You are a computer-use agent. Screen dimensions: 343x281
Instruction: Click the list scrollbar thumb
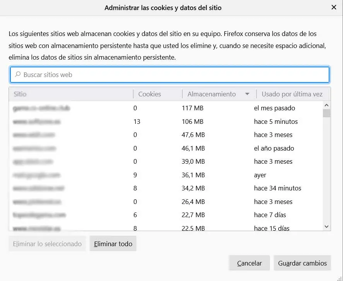tap(326, 113)
